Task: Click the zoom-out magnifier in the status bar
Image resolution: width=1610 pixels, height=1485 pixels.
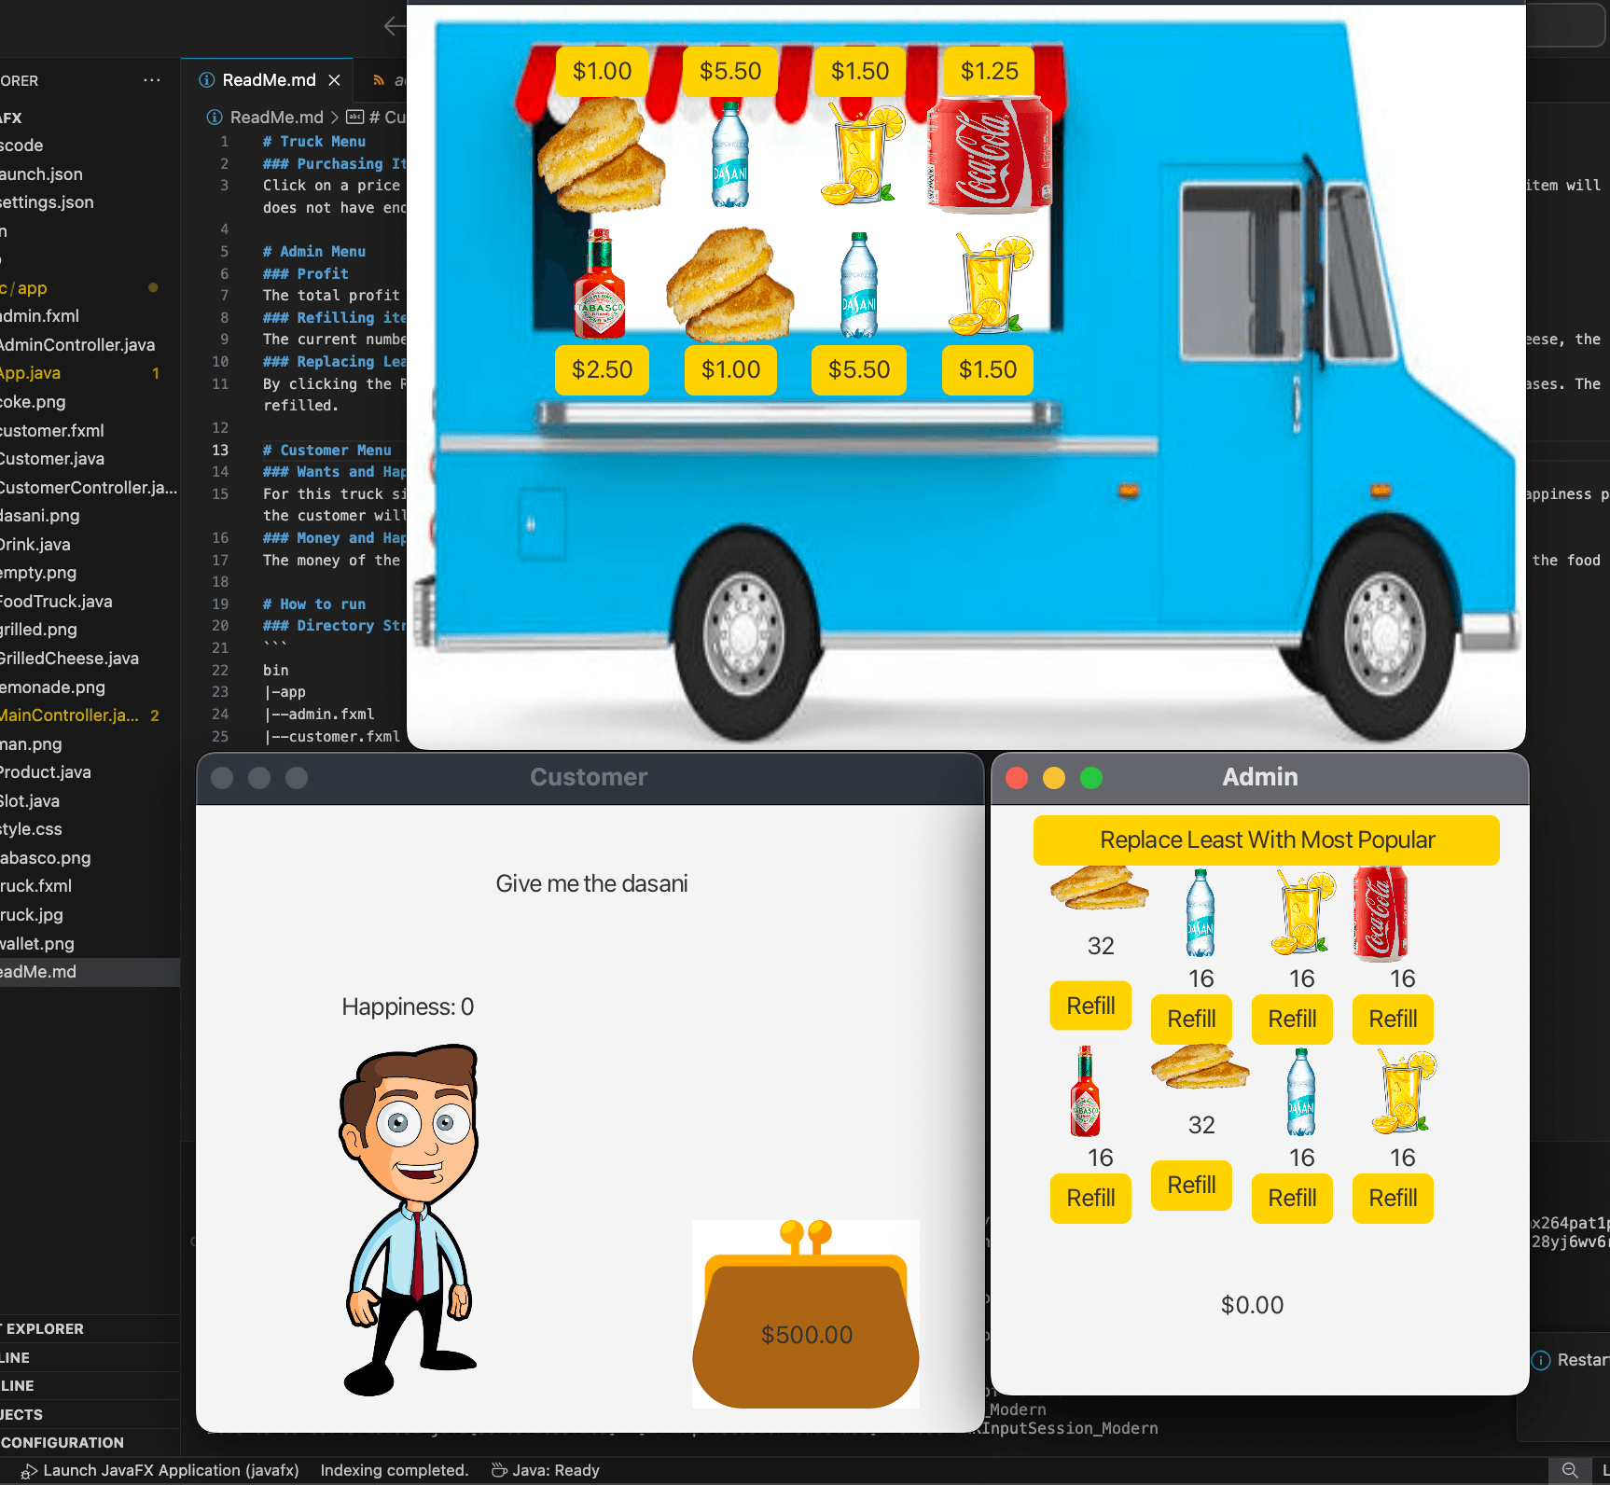Action: pyautogui.click(x=1570, y=1470)
